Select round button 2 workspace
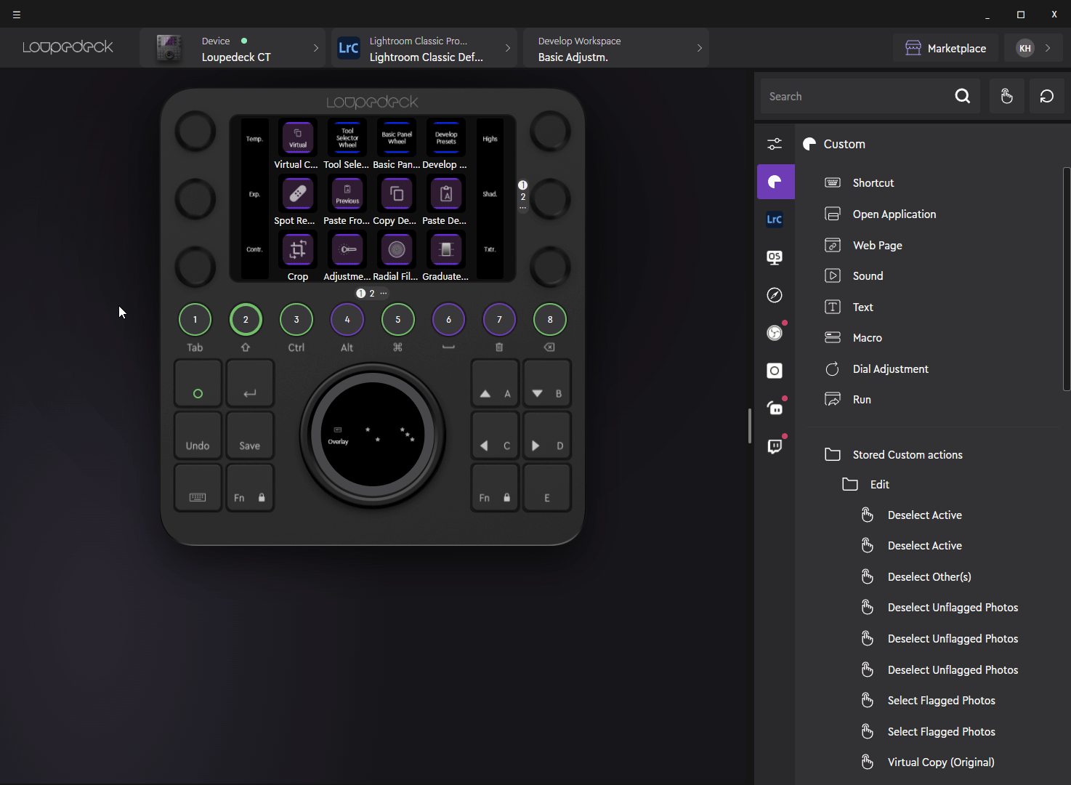 (246, 320)
